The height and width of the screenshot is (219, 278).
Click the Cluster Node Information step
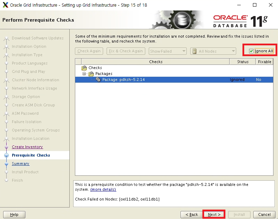36,80
